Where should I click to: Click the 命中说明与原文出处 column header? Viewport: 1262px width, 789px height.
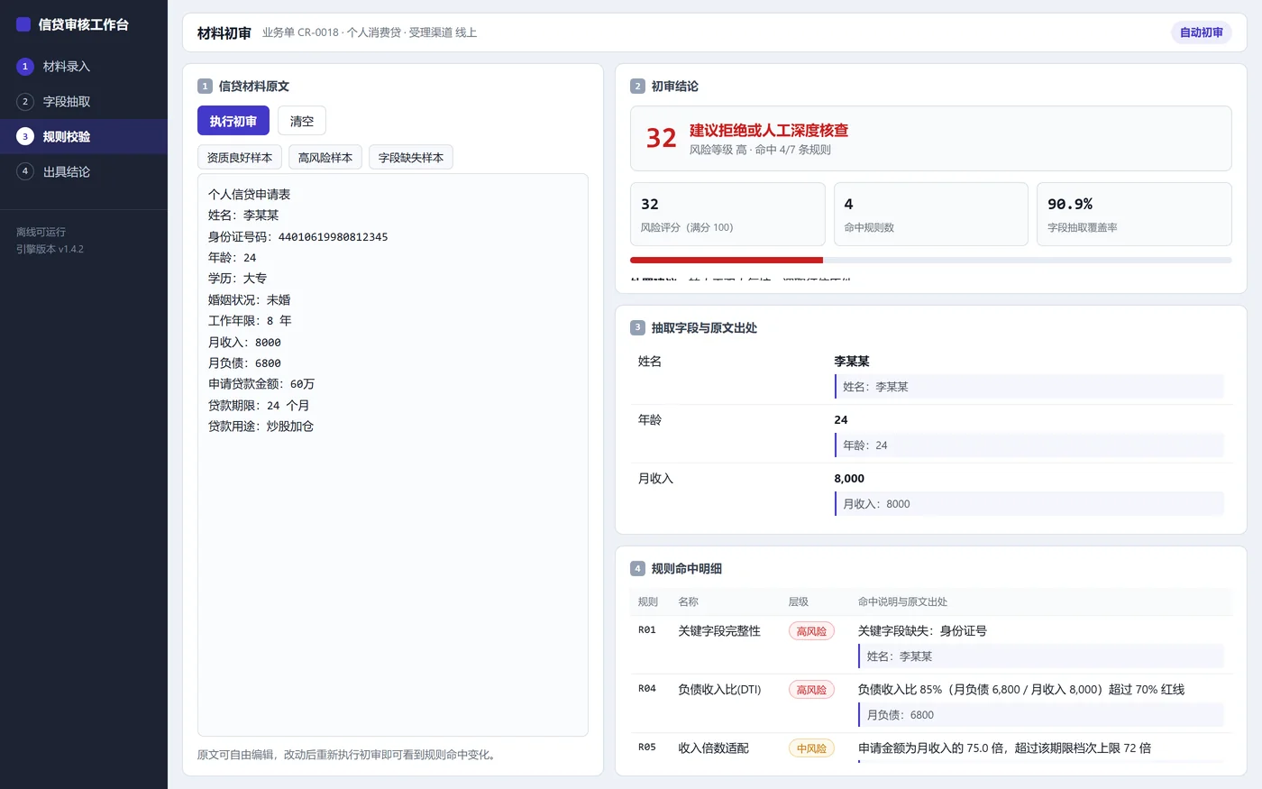tap(902, 601)
